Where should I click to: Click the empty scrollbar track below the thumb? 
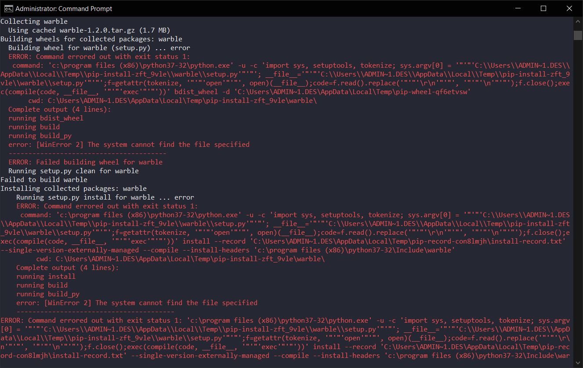(x=578, y=198)
